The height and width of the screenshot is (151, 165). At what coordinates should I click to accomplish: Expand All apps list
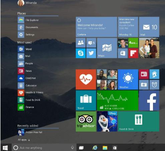[24, 140]
